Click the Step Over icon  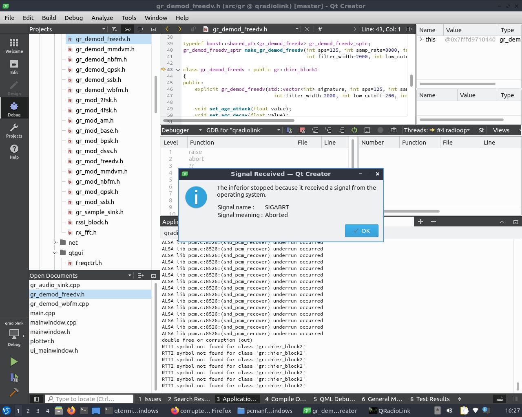pos(315,130)
